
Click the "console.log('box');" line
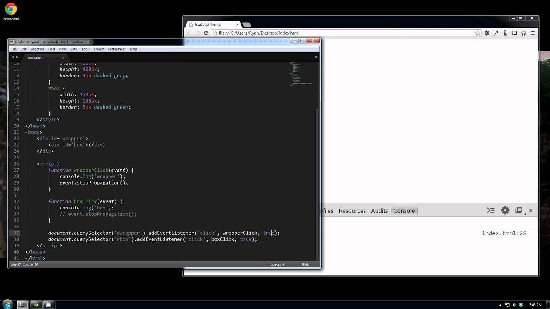86,208
